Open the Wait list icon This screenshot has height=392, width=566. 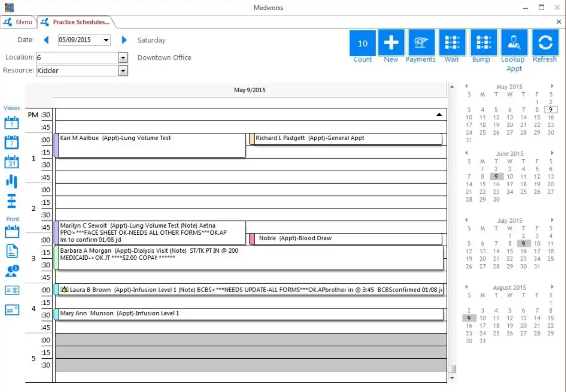click(452, 42)
